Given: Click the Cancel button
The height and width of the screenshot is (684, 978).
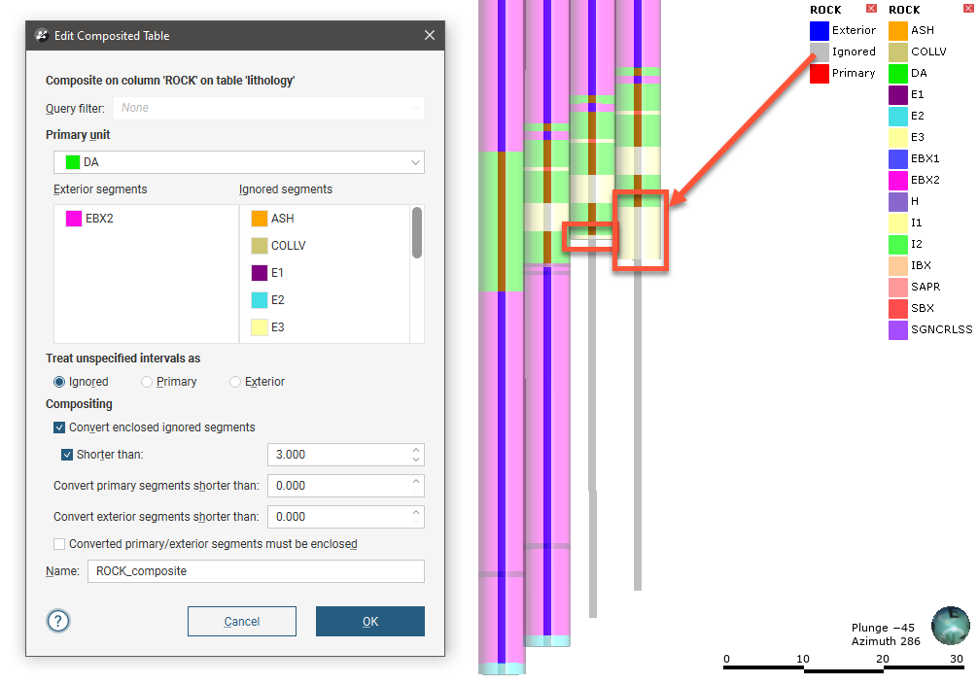Looking at the screenshot, I should click(x=241, y=622).
